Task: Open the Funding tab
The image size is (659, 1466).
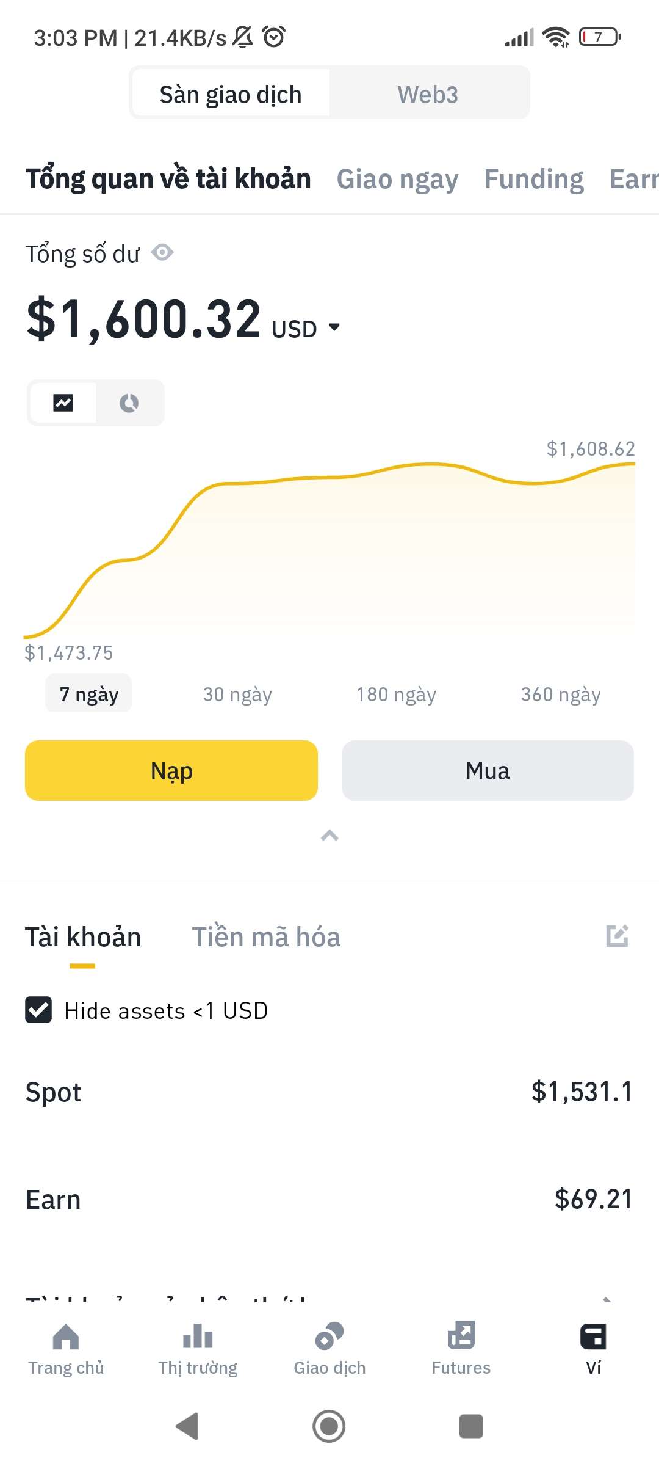Action: pyautogui.click(x=534, y=180)
